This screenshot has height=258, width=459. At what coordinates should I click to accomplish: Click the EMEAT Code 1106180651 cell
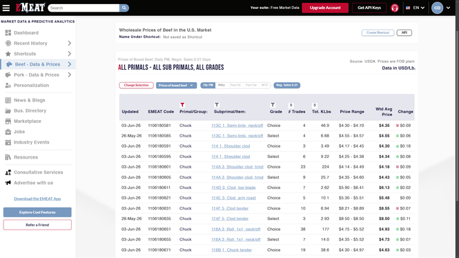tap(159, 229)
